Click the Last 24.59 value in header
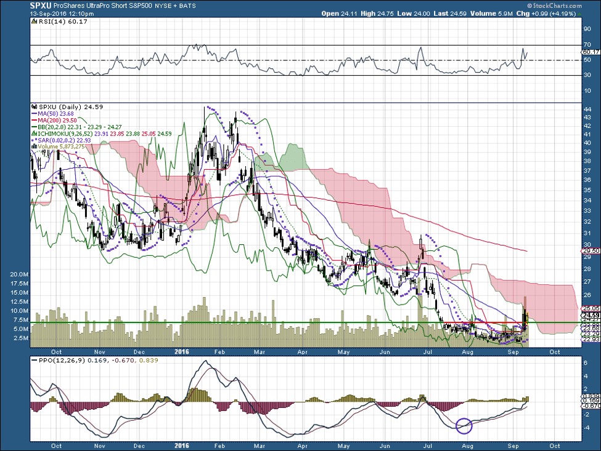 (450, 14)
